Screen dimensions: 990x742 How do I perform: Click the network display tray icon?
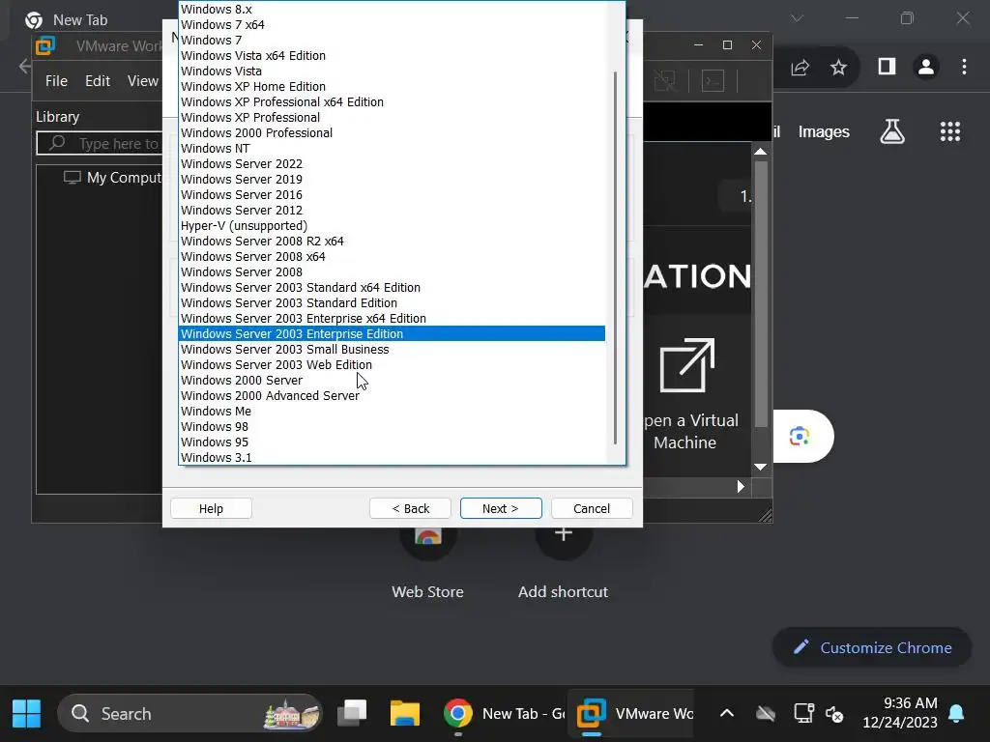pyautogui.click(x=803, y=714)
